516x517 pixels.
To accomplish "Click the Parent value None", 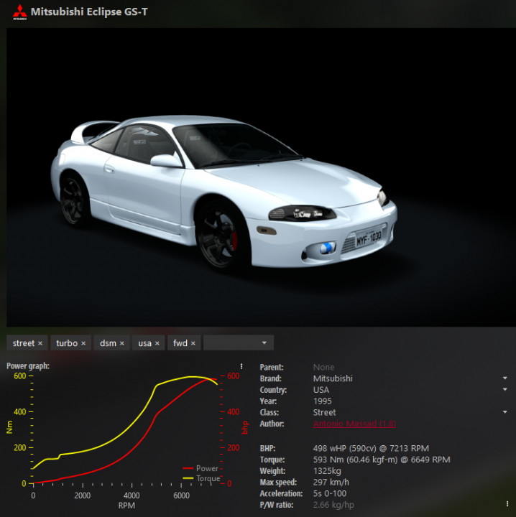I will click(x=323, y=368).
